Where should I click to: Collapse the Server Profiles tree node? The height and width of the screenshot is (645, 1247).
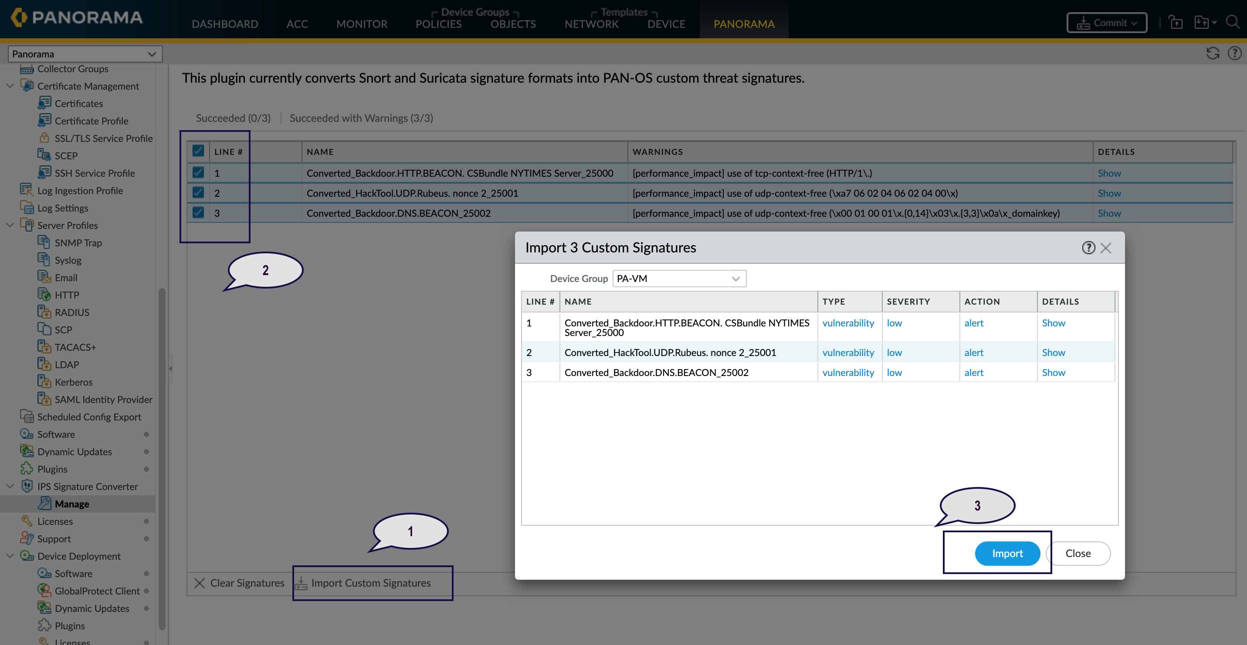point(10,225)
